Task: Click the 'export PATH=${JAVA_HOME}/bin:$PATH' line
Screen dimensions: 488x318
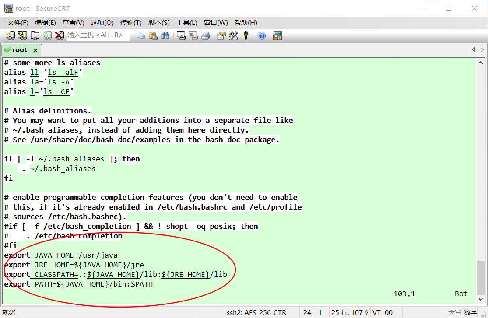Action: (78, 284)
